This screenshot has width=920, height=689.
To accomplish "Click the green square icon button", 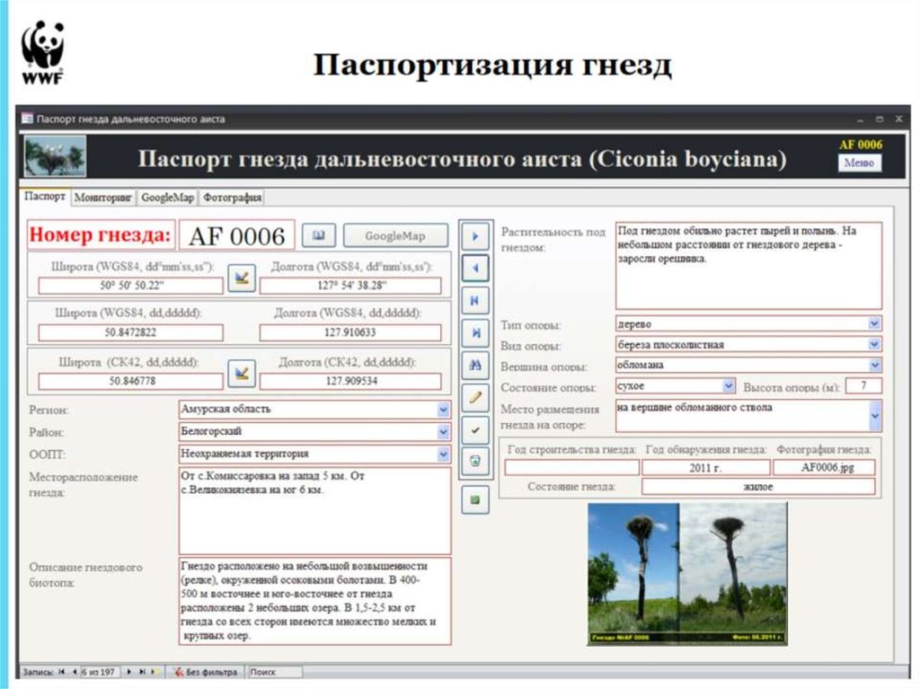I will 475,499.
